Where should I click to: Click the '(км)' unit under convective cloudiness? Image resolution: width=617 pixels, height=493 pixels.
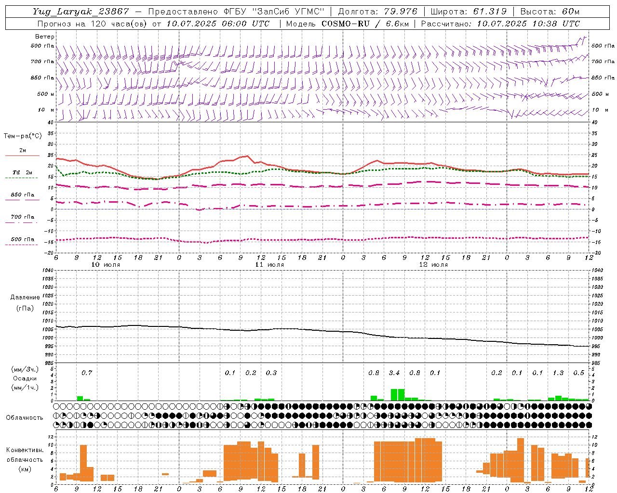pos(25,468)
